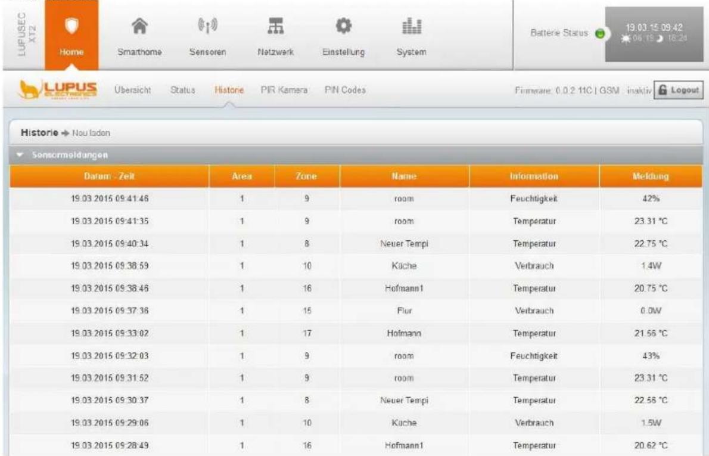This screenshot has height=456, width=709.
Task: Click the Logout button
Action: (679, 90)
